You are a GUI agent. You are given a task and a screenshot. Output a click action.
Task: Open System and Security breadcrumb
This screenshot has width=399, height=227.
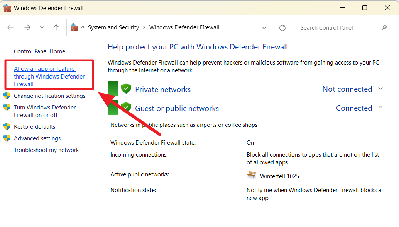click(113, 27)
